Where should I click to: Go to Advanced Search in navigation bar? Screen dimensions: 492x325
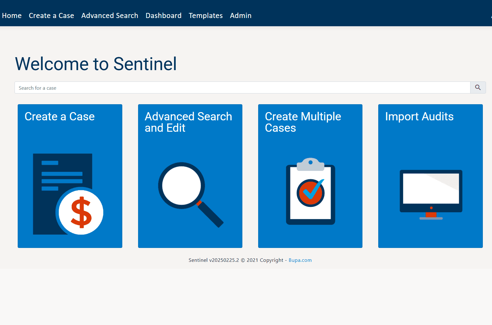(x=110, y=15)
